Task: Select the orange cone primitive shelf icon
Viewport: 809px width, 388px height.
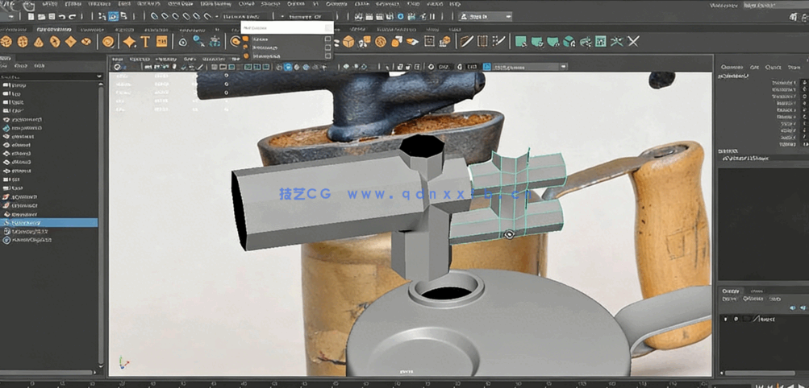Action: [39, 42]
